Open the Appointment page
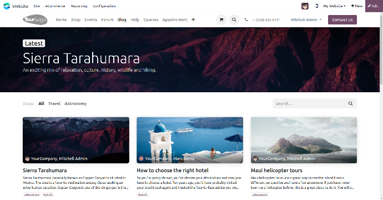The width and height of the screenshot is (383, 200). click(x=175, y=19)
